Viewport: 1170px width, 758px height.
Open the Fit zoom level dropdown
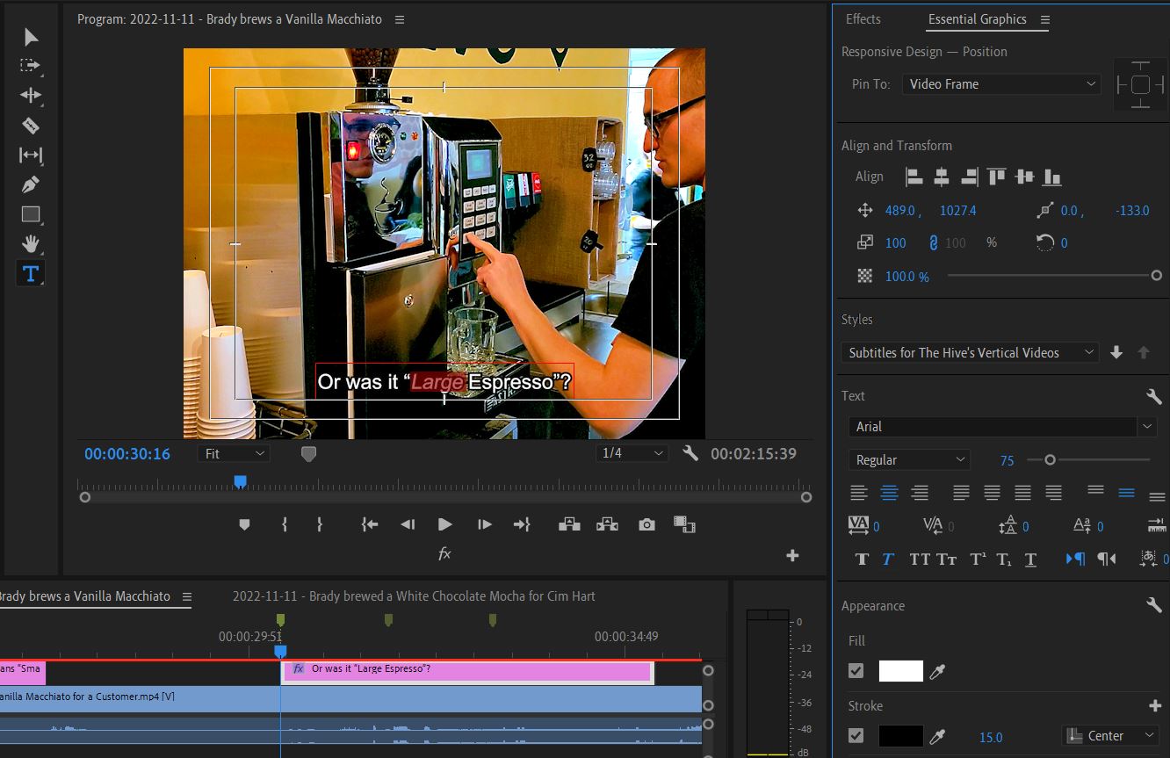pos(235,453)
